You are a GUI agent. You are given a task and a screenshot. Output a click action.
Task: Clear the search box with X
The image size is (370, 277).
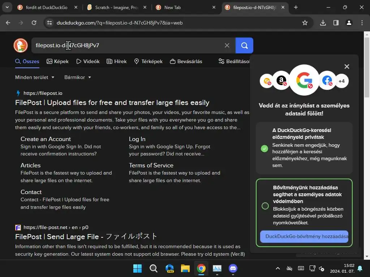227,45
